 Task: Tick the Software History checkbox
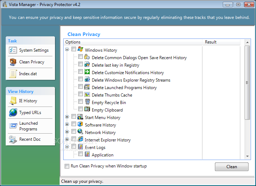[74, 124]
